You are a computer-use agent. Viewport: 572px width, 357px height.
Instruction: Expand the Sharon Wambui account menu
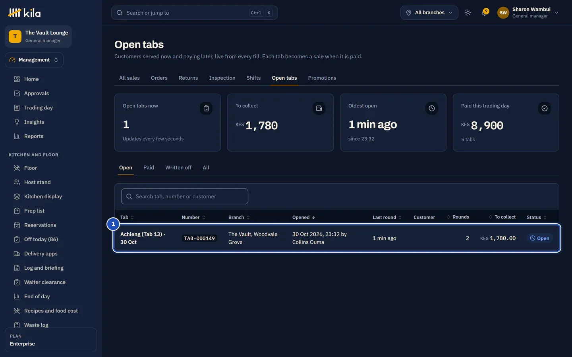528,13
